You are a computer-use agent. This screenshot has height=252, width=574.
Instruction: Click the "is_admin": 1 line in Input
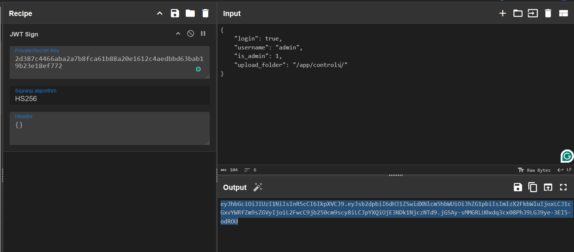click(258, 56)
